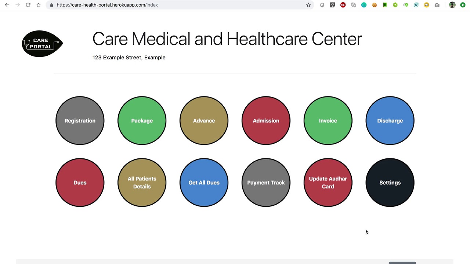The image size is (470, 264).
Task: View site info via the padlock icon
Action: [51, 5]
